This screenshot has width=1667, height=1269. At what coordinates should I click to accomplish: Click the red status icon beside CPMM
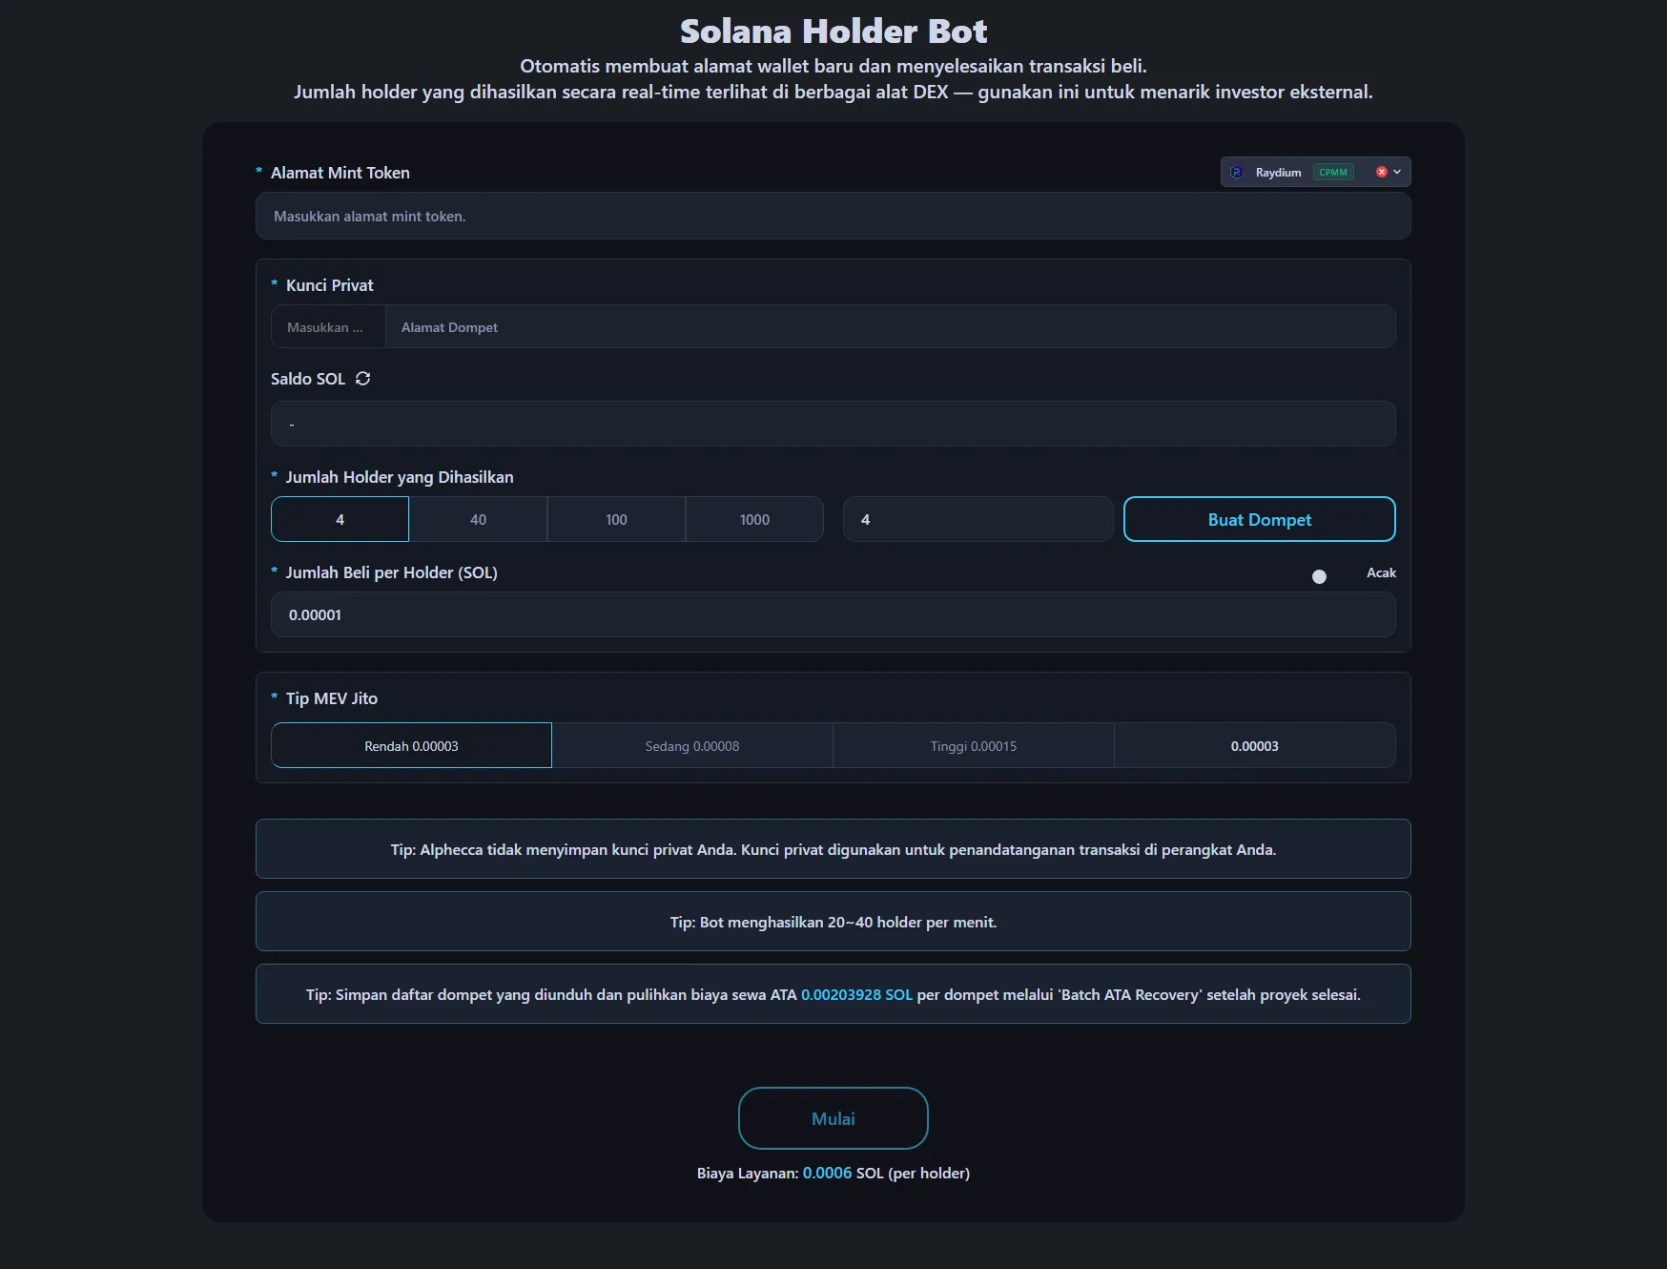(1381, 173)
